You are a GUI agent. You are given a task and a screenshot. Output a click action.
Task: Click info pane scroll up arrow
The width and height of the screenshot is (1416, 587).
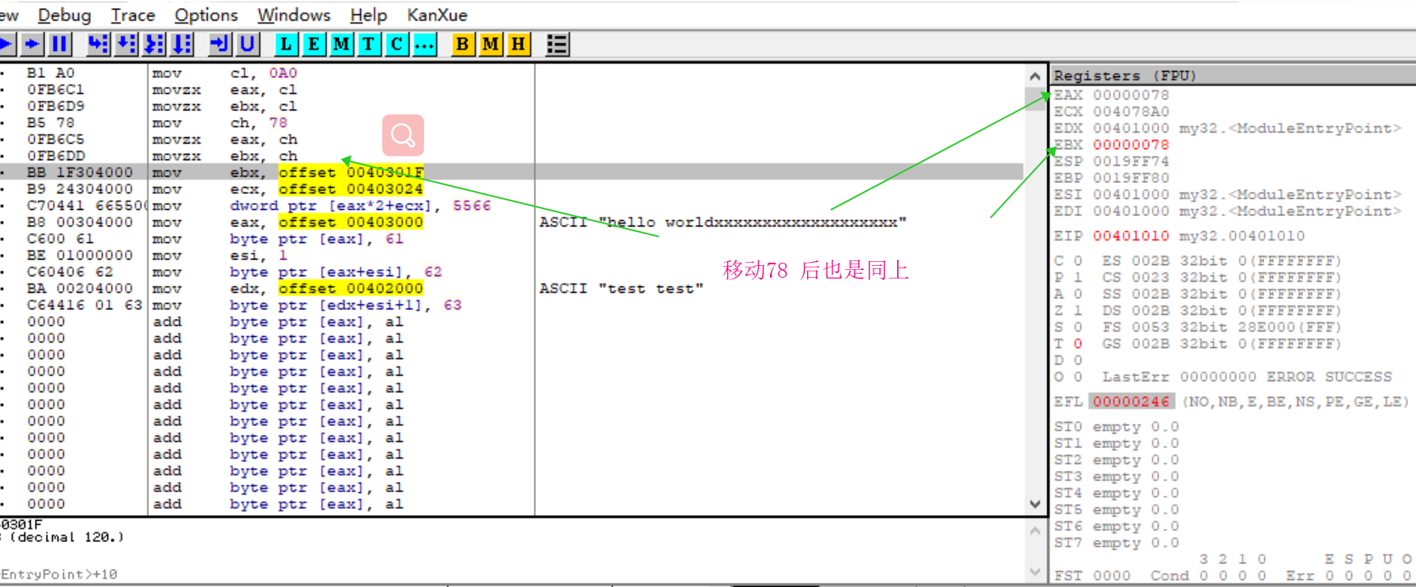click(x=1035, y=531)
